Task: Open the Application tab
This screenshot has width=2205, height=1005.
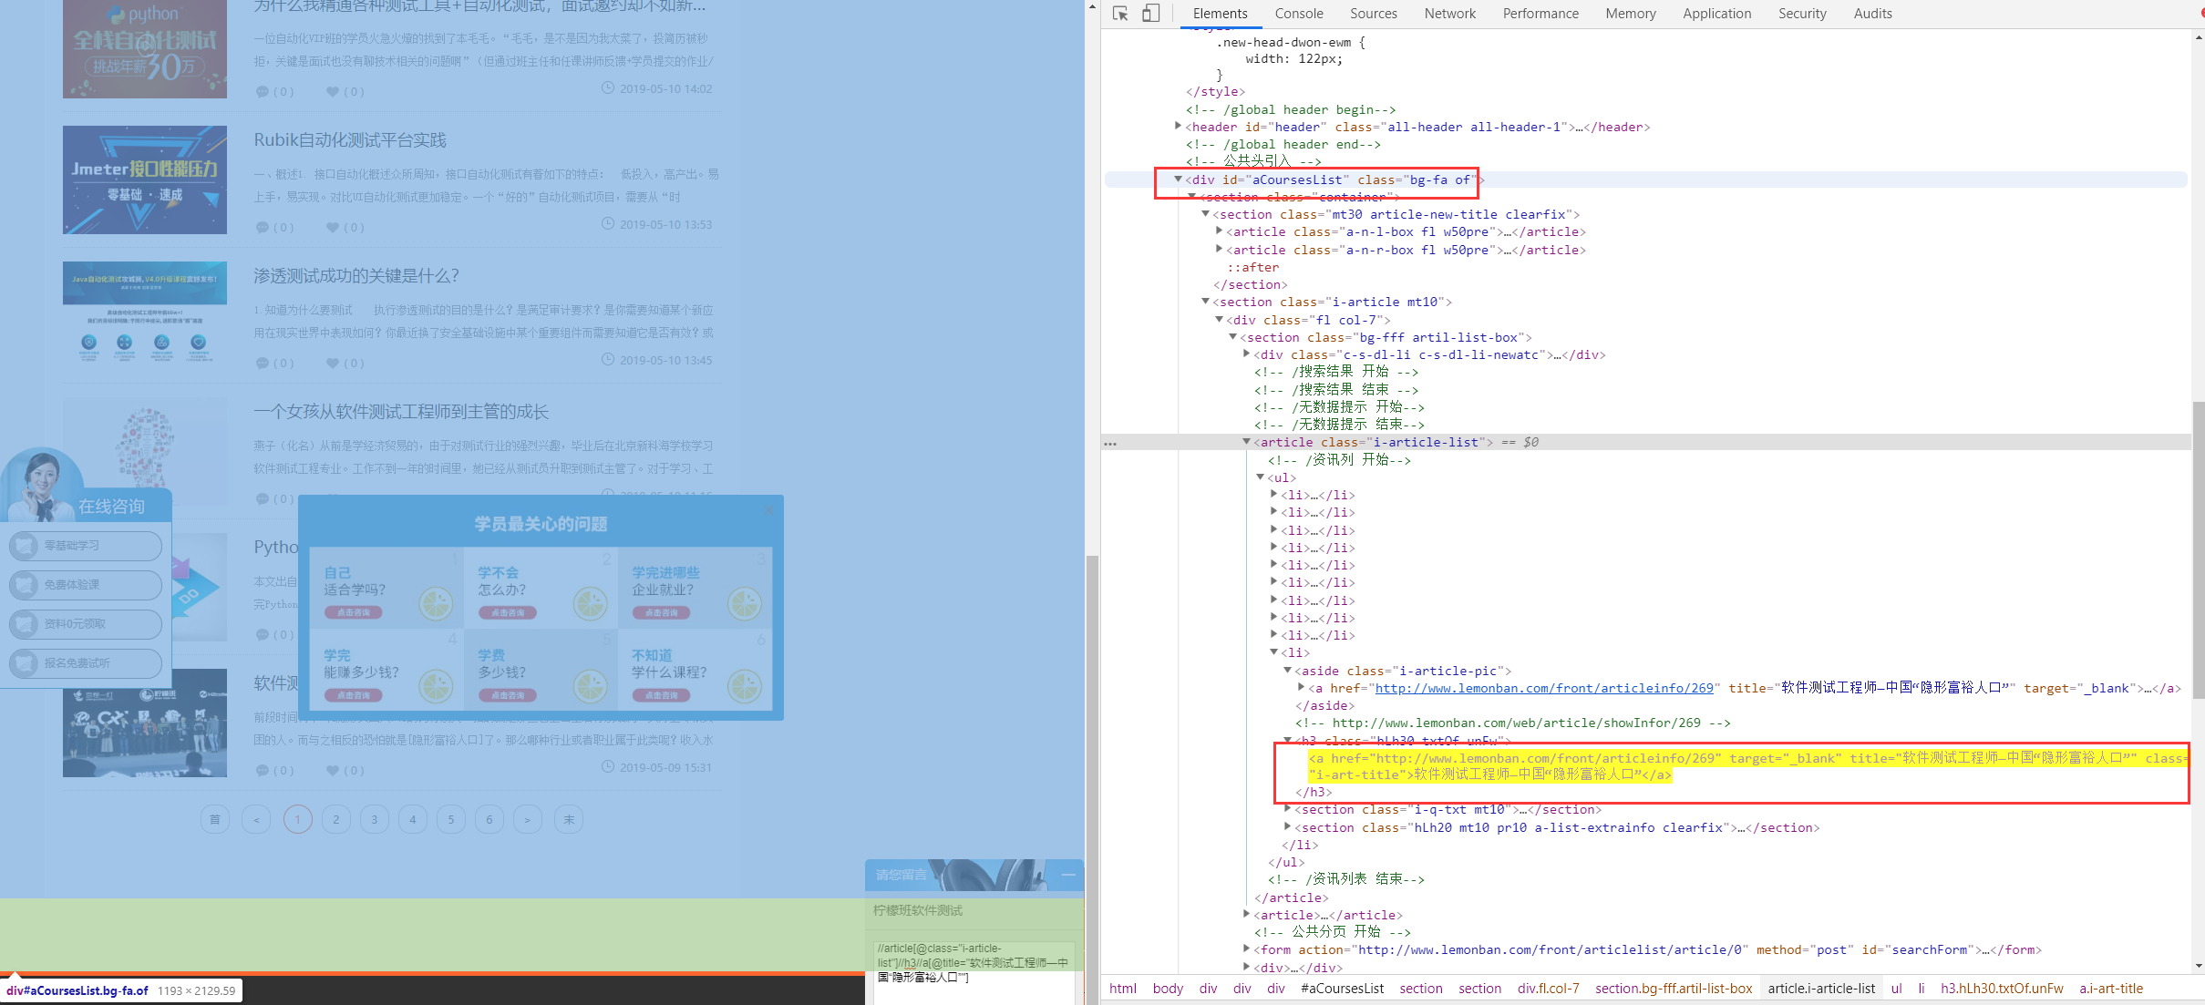Action: (x=1717, y=14)
